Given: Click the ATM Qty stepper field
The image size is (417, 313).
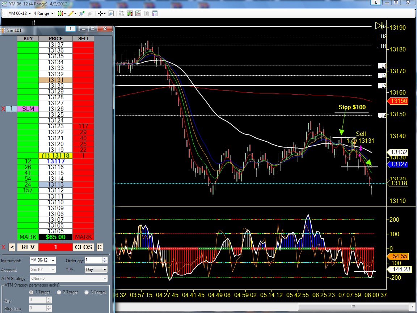Looking at the screenshot, I should pyautogui.click(x=40, y=300).
